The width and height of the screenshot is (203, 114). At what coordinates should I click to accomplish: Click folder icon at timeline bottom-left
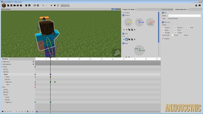click(3, 111)
